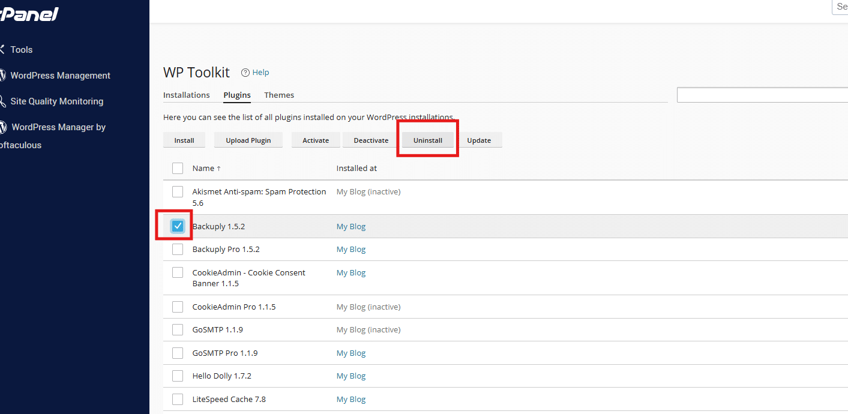
Task: Click the Install button
Action: coord(184,140)
